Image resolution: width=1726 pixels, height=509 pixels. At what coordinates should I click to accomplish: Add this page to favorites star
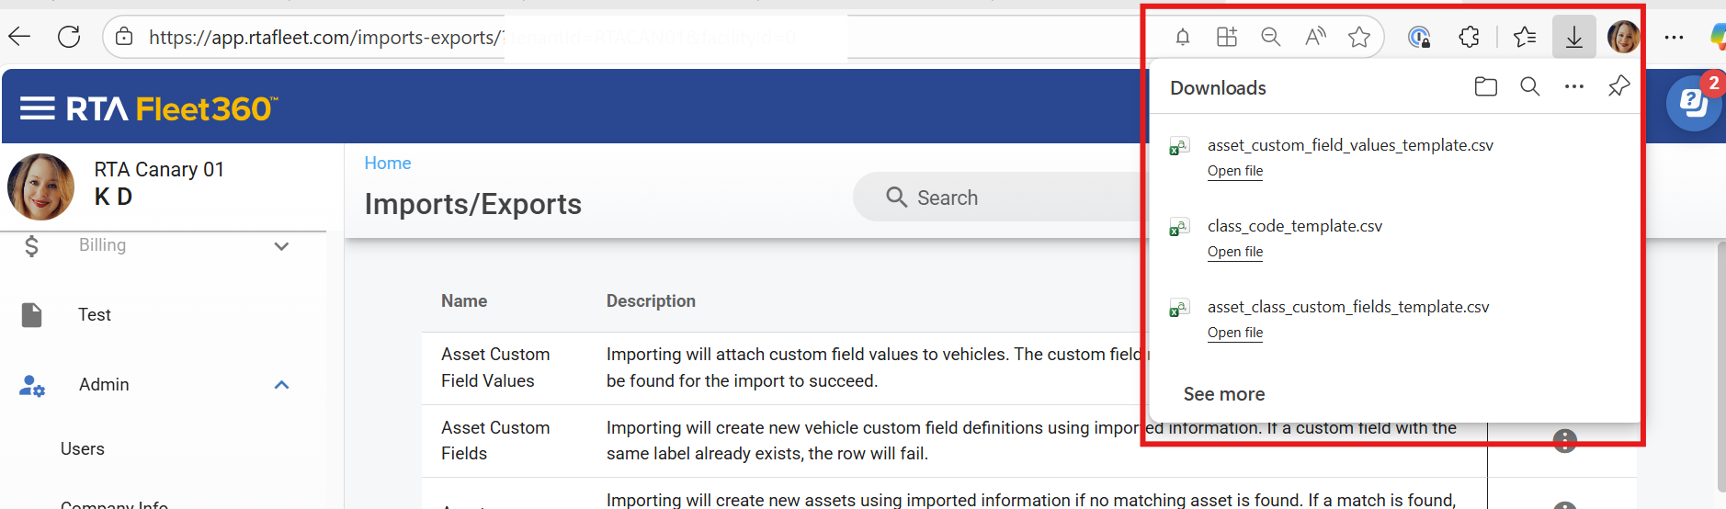(x=1359, y=37)
